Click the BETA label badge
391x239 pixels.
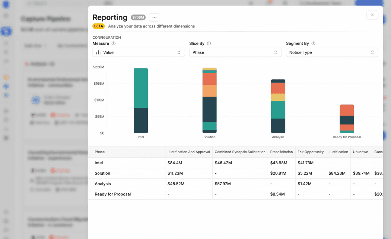point(99,26)
